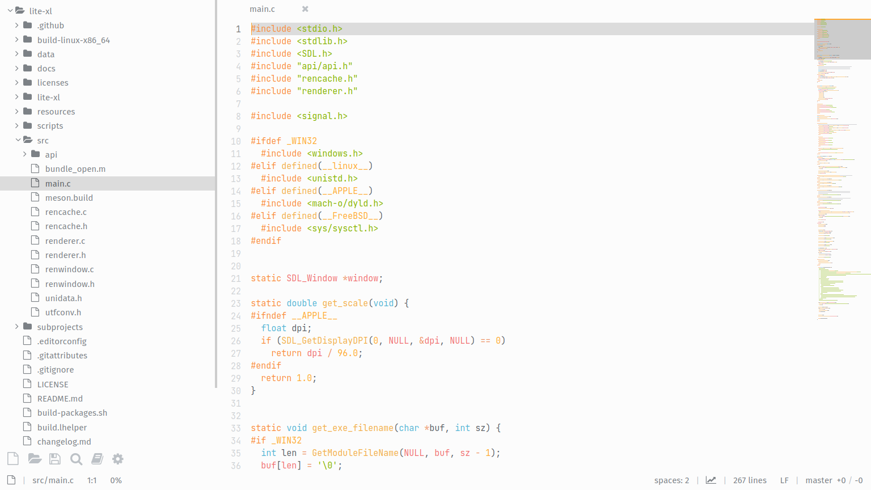Click the save file toolbar icon
Screen dimensions: 871x490
pyautogui.click(x=55, y=459)
